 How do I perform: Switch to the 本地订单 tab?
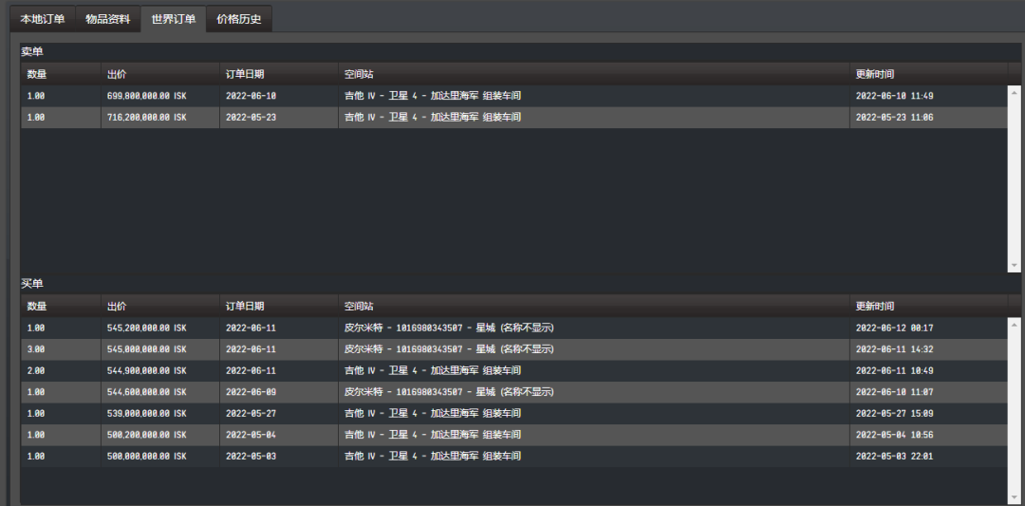(43, 19)
